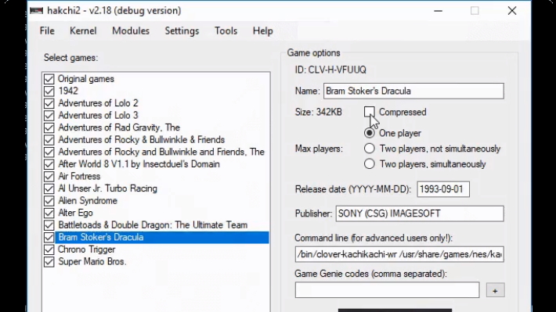Select One player option
The image size is (556, 312).
pyautogui.click(x=369, y=133)
